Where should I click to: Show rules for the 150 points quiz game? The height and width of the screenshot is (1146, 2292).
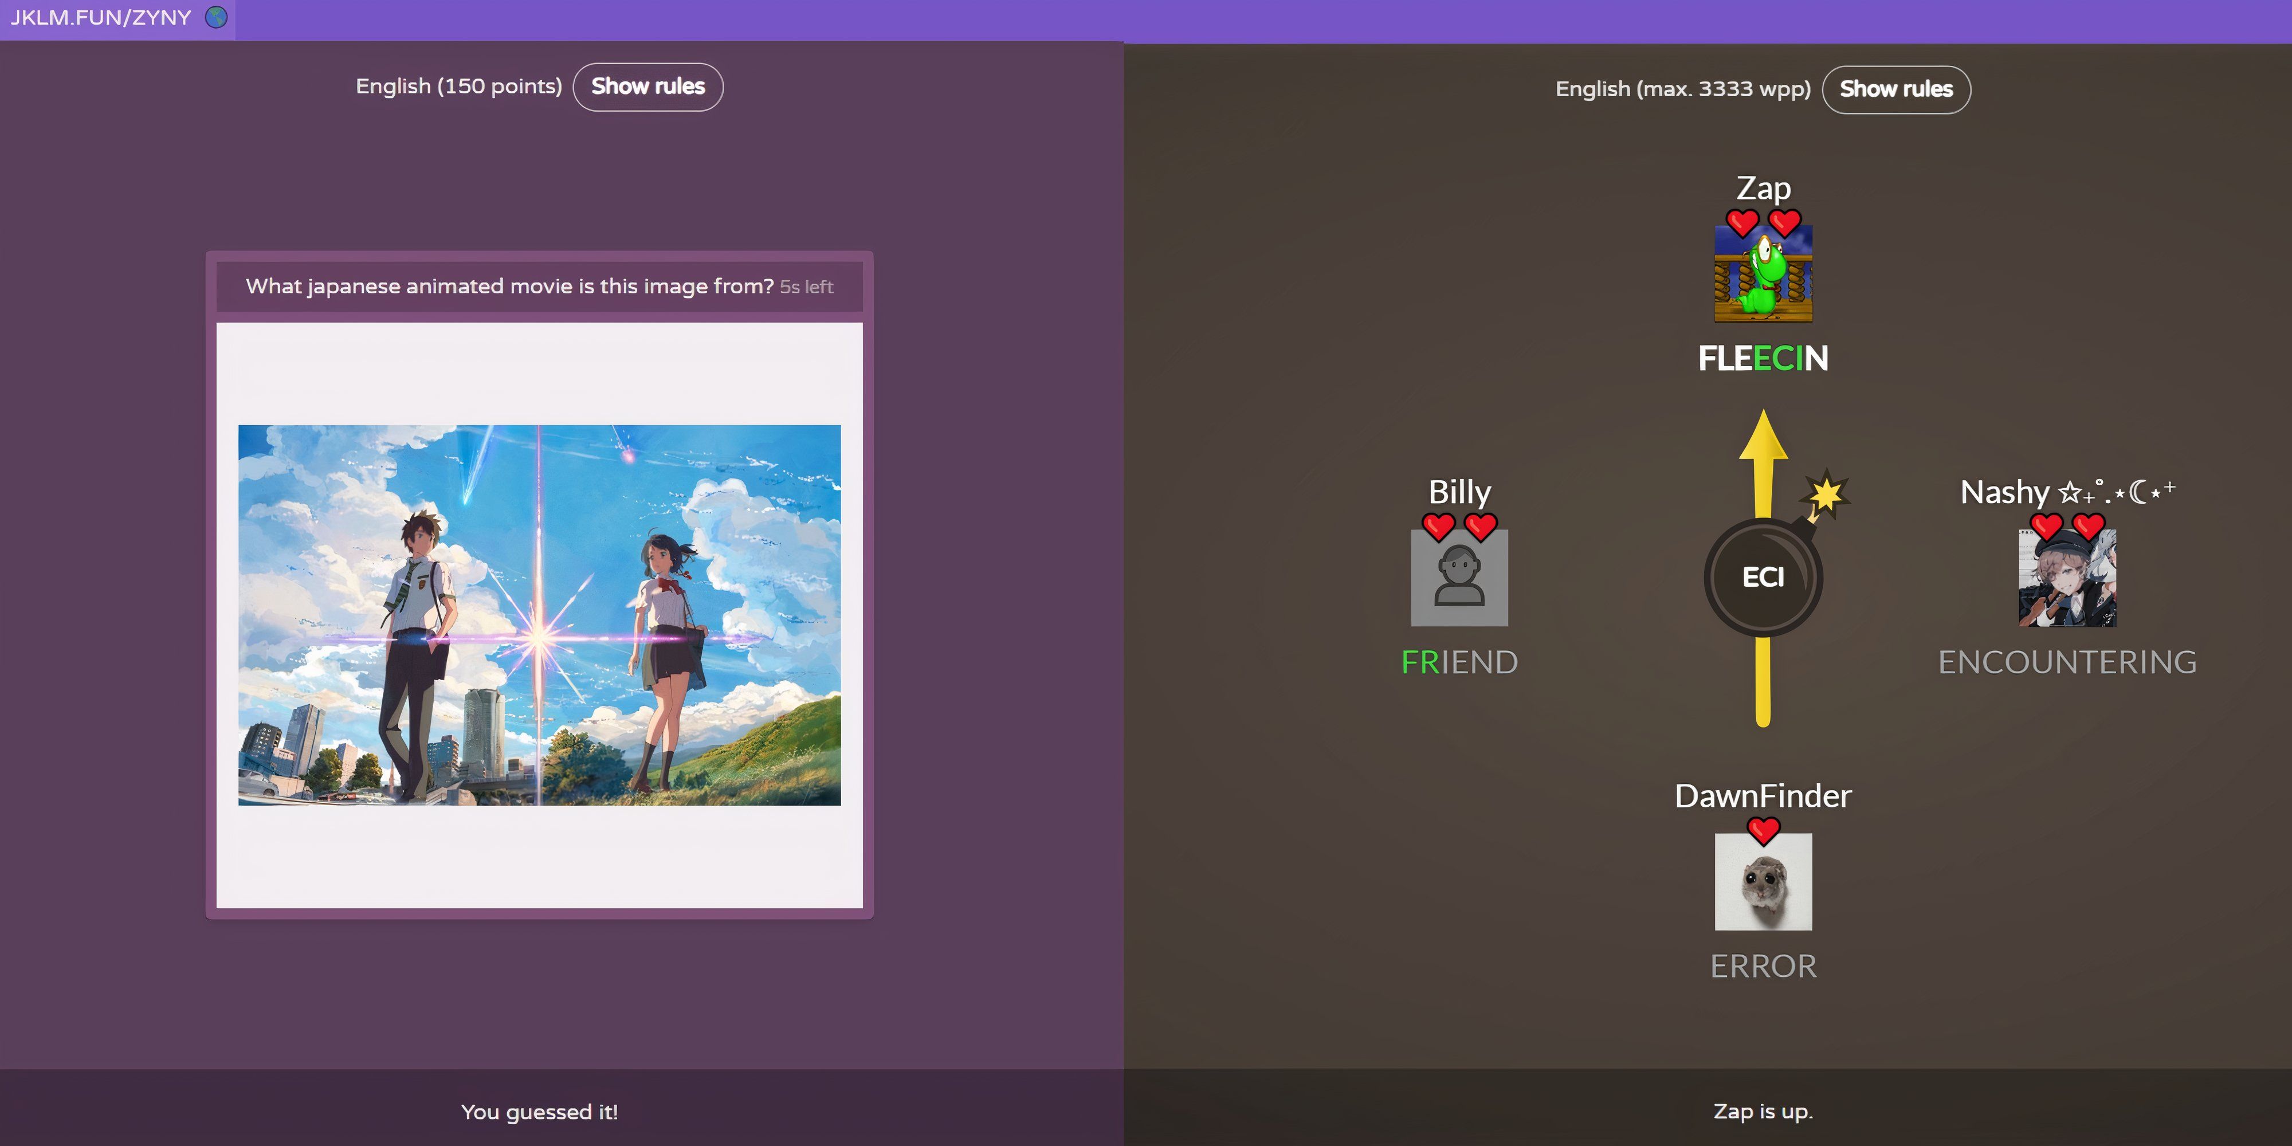647,87
